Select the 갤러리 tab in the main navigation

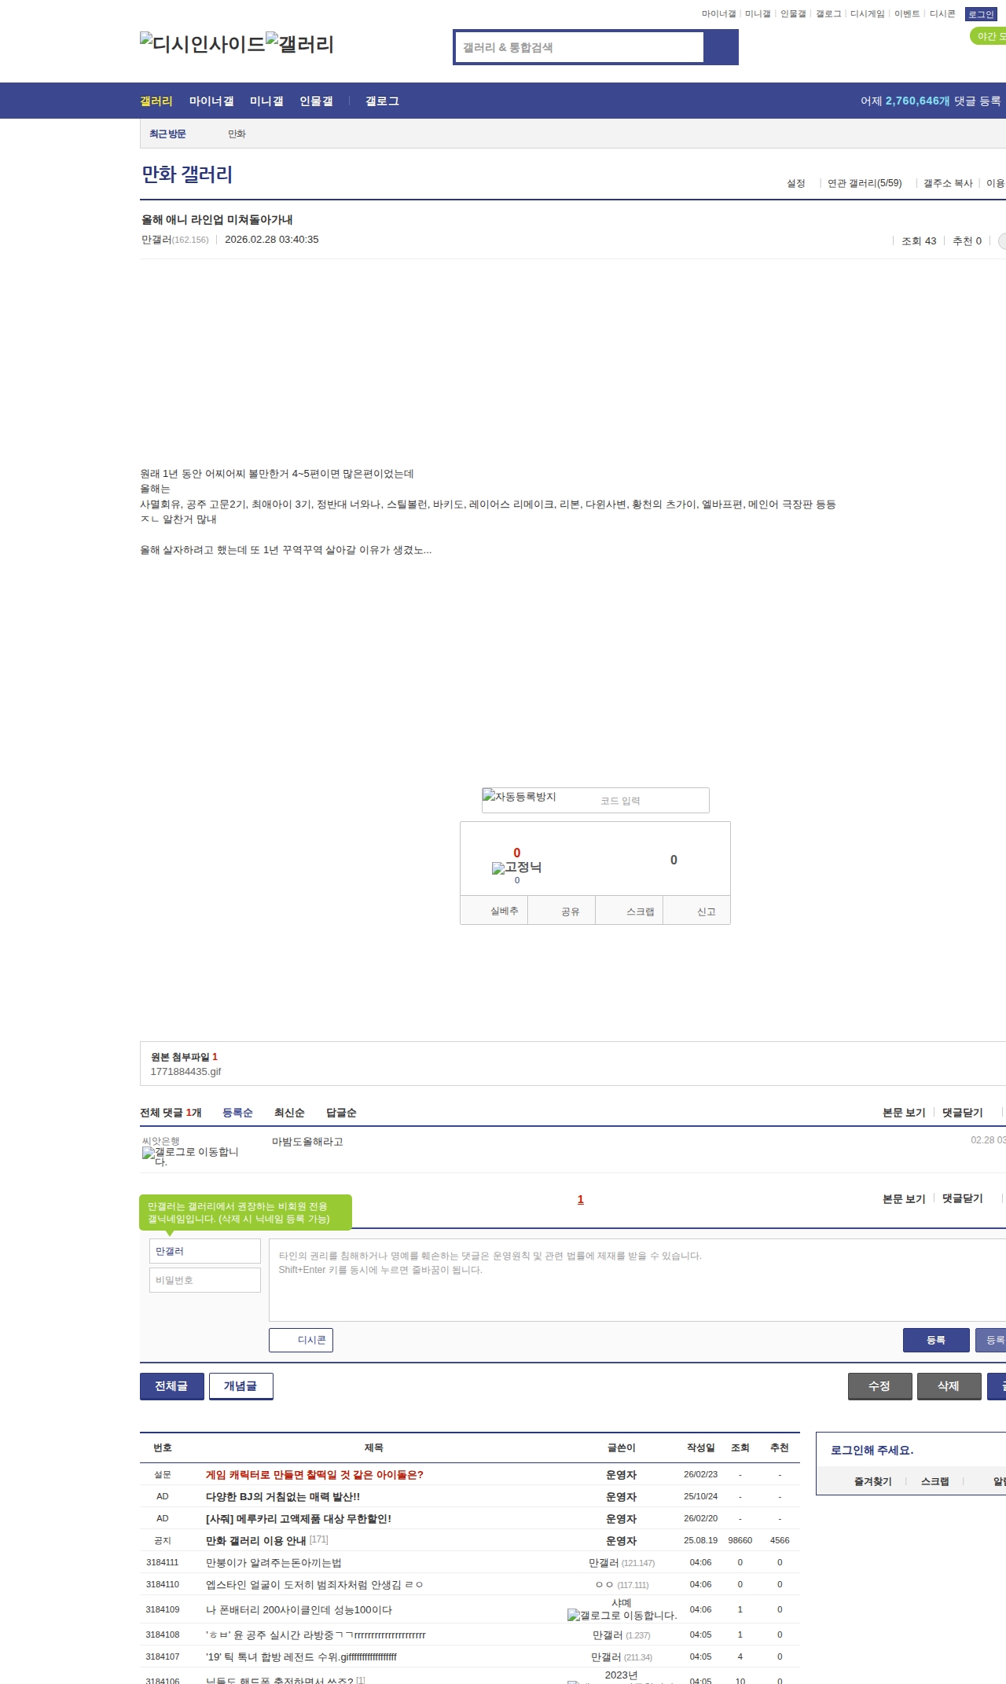156,101
